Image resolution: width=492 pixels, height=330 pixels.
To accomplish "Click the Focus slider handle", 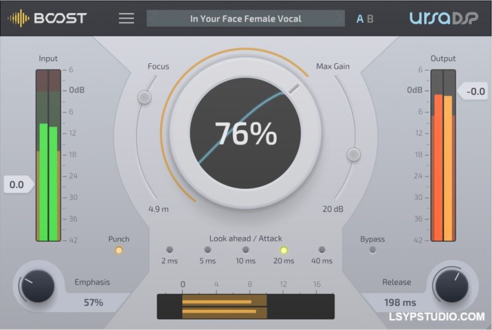I will pyautogui.click(x=144, y=97).
